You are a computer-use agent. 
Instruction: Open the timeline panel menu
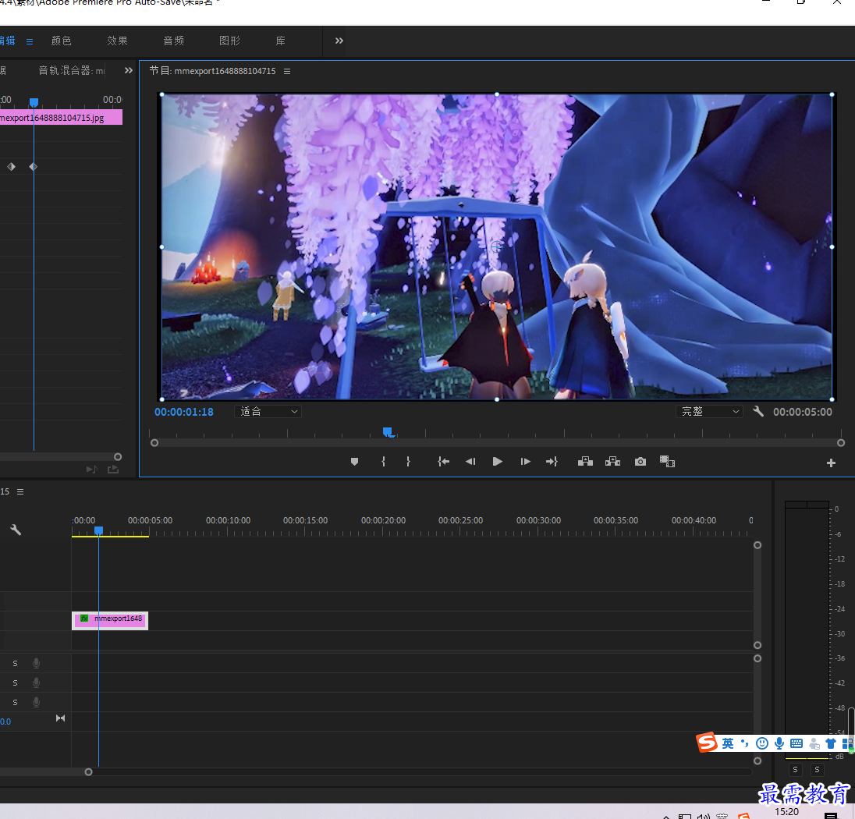pos(20,491)
